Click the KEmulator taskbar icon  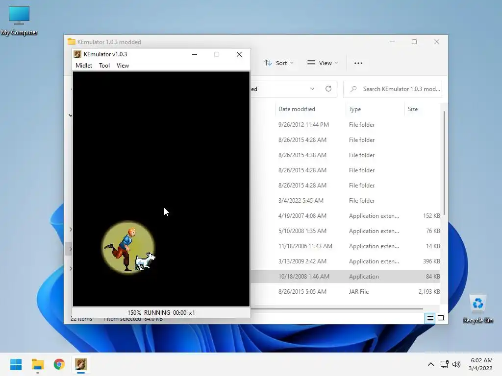coord(81,364)
